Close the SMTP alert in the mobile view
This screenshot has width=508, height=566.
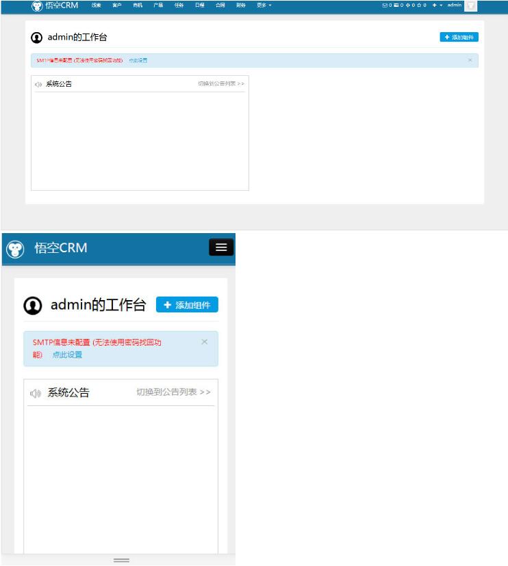pyautogui.click(x=204, y=342)
